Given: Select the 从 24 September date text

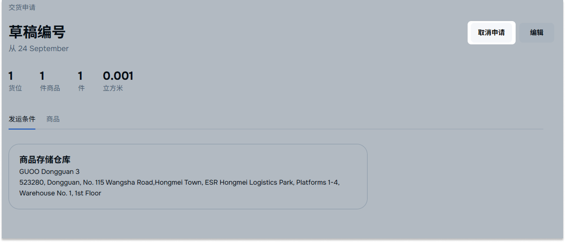Looking at the screenshot, I should 39,48.
